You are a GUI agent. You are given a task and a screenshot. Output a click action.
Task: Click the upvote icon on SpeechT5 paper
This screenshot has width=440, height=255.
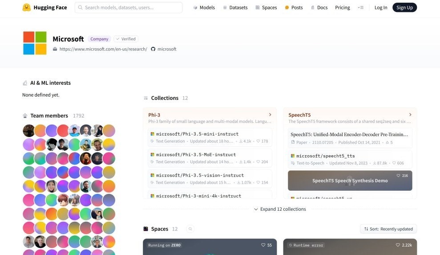click(387, 142)
